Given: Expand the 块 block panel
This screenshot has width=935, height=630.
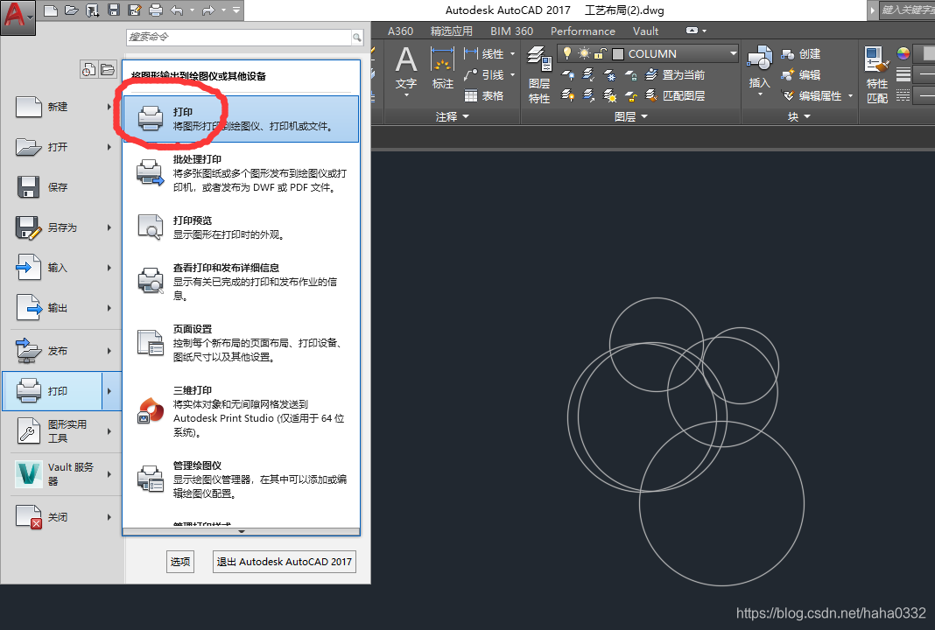Looking at the screenshot, I should (799, 117).
